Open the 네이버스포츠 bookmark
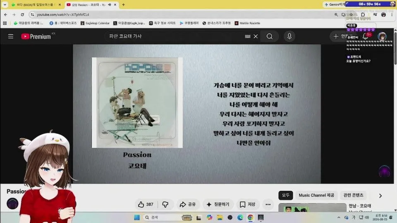Image resolution: width=397 pixels, height=223 pixels. [x=63, y=23]
